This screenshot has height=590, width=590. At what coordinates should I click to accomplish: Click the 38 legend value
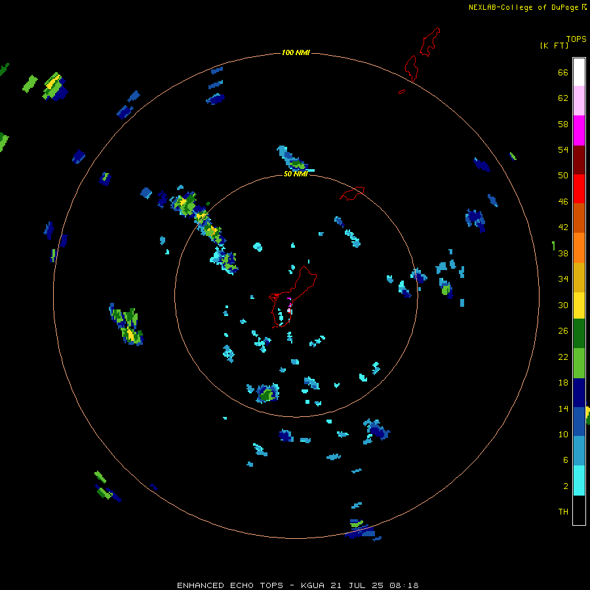563,254
